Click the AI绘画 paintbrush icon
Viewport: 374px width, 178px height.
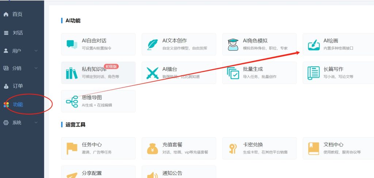314,44
